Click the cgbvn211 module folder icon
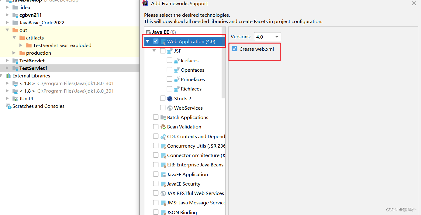The height and width of the screenshot is (215, 421). coord(15,15)
